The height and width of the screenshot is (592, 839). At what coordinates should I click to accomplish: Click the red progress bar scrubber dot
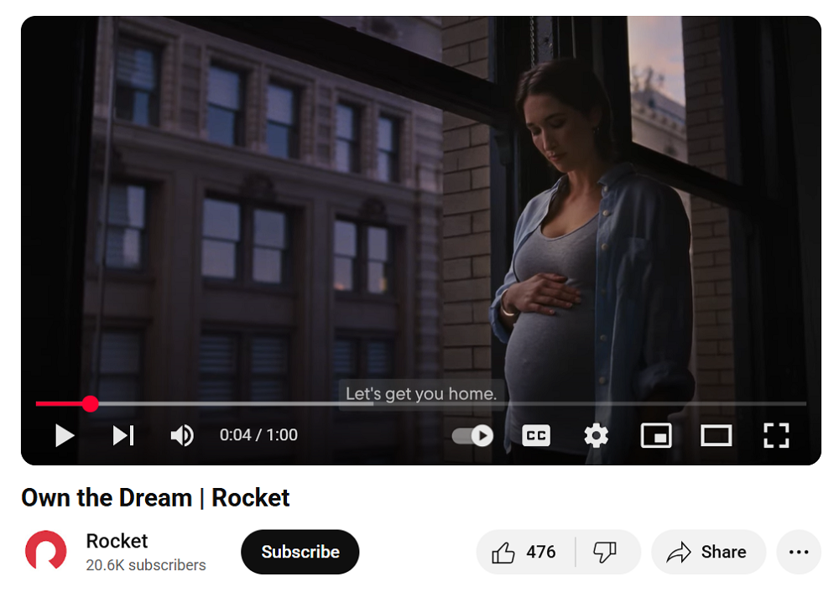(91, 404)
